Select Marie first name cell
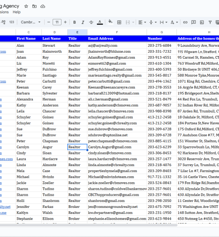This screenshot has width=219, height=237. pos(29,75)
